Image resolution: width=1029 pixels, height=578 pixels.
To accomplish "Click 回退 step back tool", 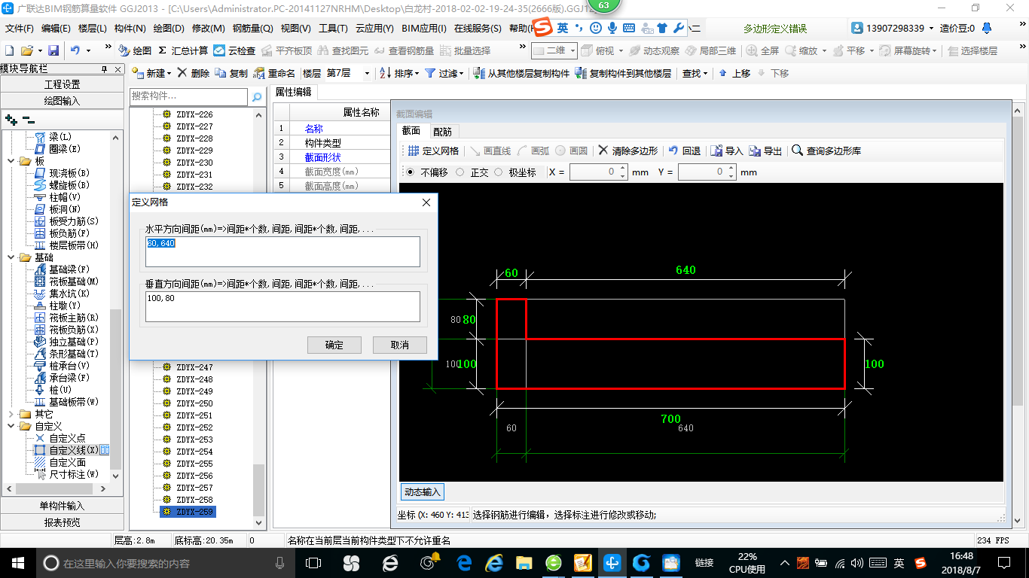I will pos(685,151).
